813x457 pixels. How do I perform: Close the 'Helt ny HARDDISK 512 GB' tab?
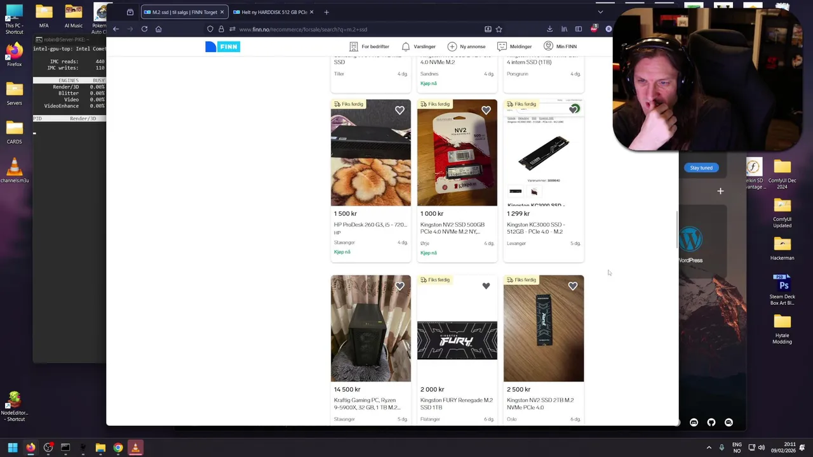(x=312, y=12)
